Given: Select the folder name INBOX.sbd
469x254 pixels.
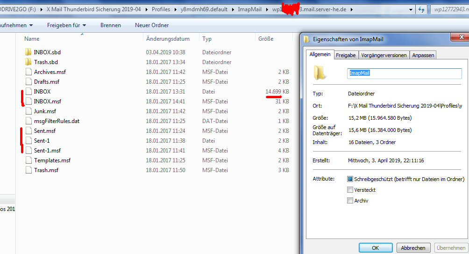Looking at the screenshot, I should pos(47,52).
